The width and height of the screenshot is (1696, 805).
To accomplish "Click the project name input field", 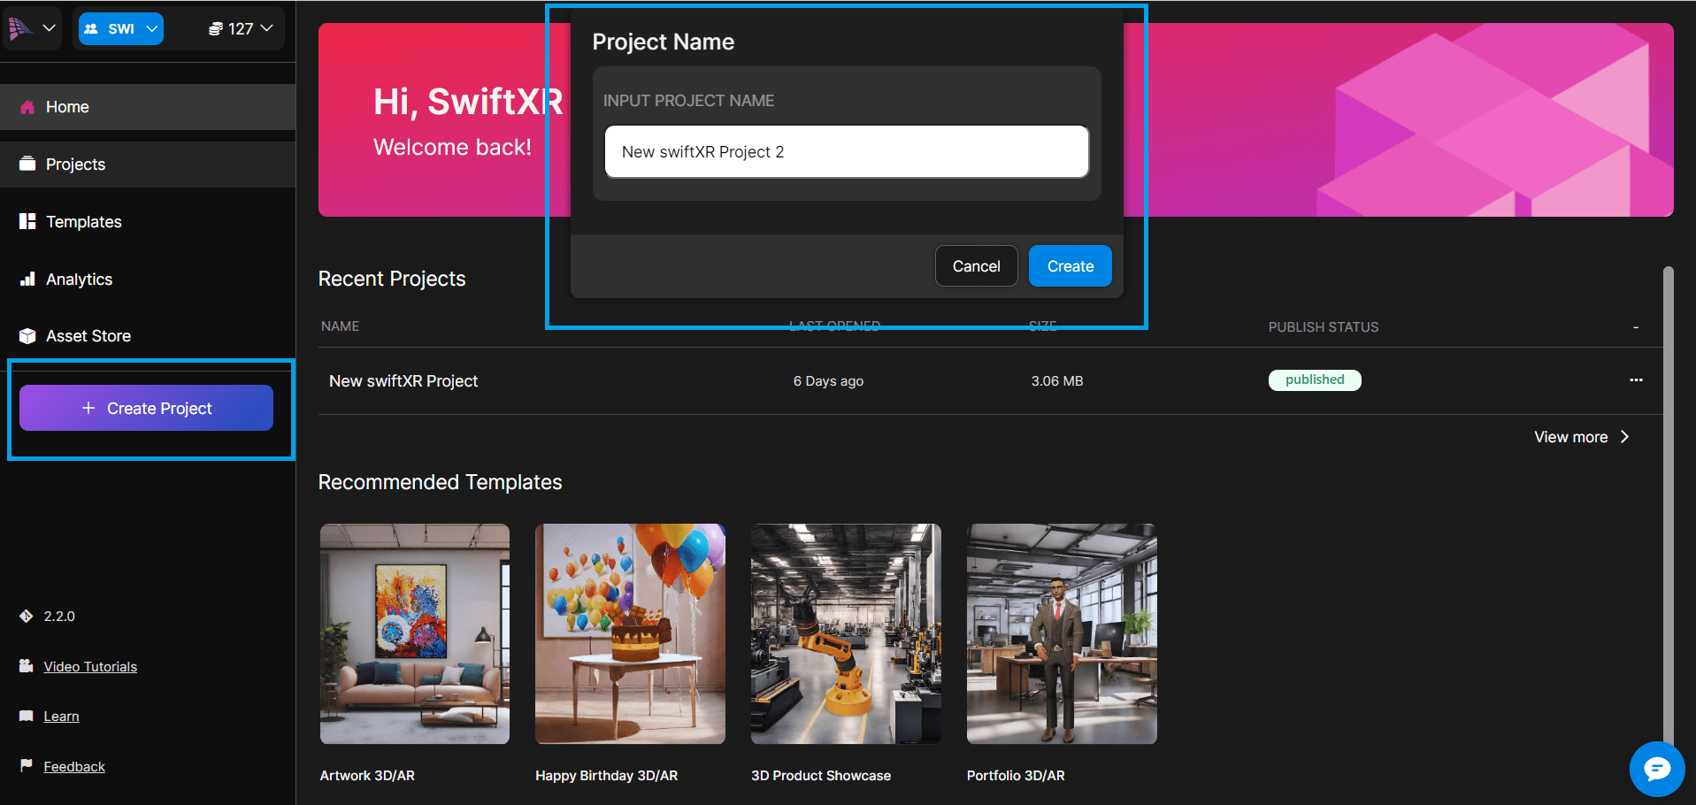I will pyautogui.click(x=846, y=152).
